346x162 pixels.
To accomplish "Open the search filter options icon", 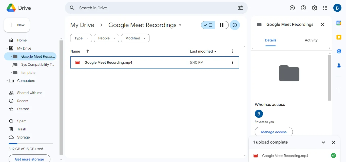I will (240, 8).
